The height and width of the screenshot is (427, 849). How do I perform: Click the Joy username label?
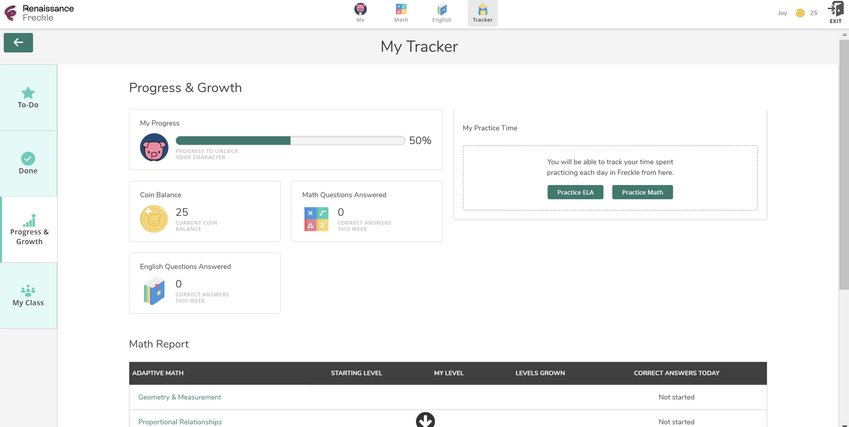pyautogui.click(x=782, y=13)
